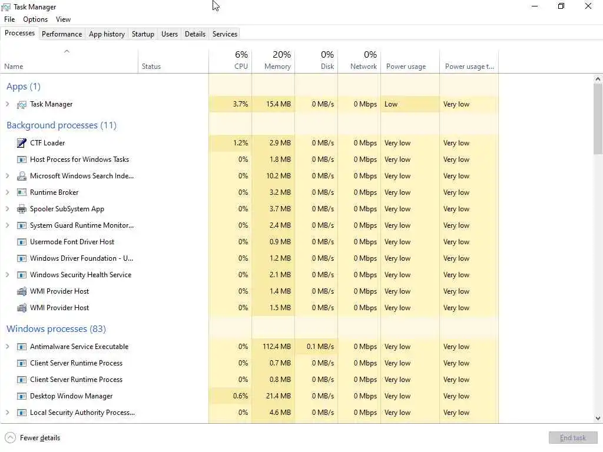Viewport: 603px width, 452px height.
Task: Click the WMI Provider Host icon using 1.4 MB
Action: click(x=22, y=291)
